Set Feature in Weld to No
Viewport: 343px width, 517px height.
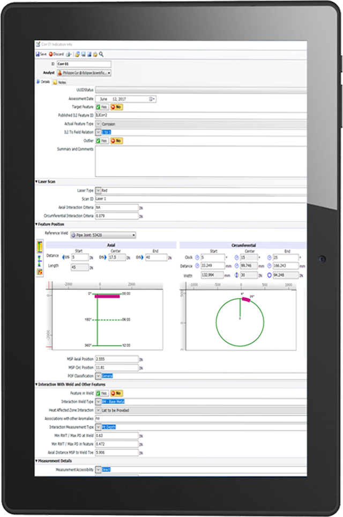point(116,393)
